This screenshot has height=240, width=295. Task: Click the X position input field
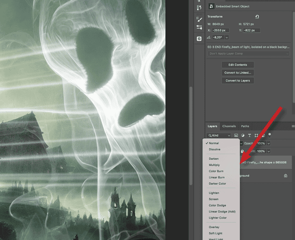pos(221,30)
